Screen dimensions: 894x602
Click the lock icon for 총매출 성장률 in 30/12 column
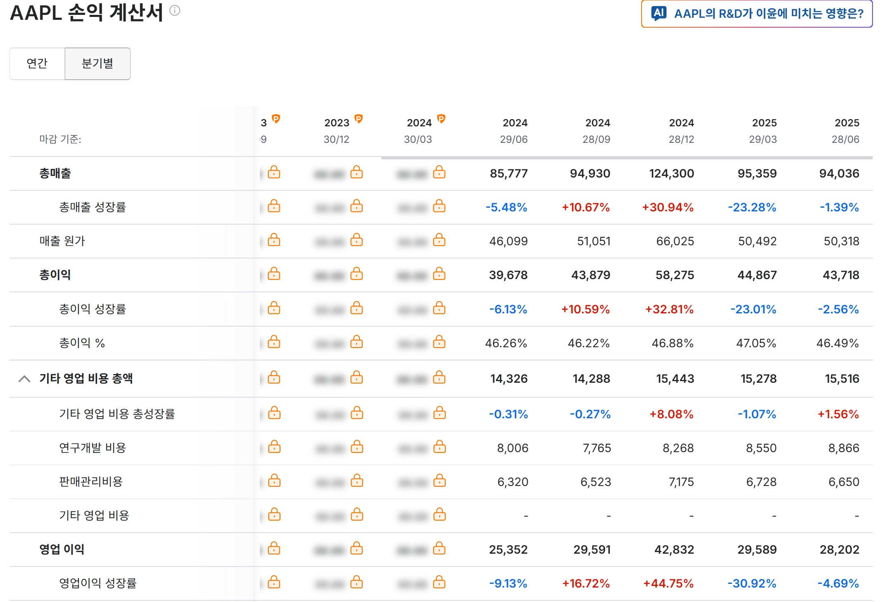pos(357,206)
